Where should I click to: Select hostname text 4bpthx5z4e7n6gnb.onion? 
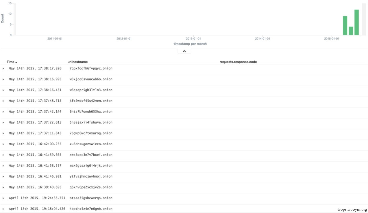point(91,209)
